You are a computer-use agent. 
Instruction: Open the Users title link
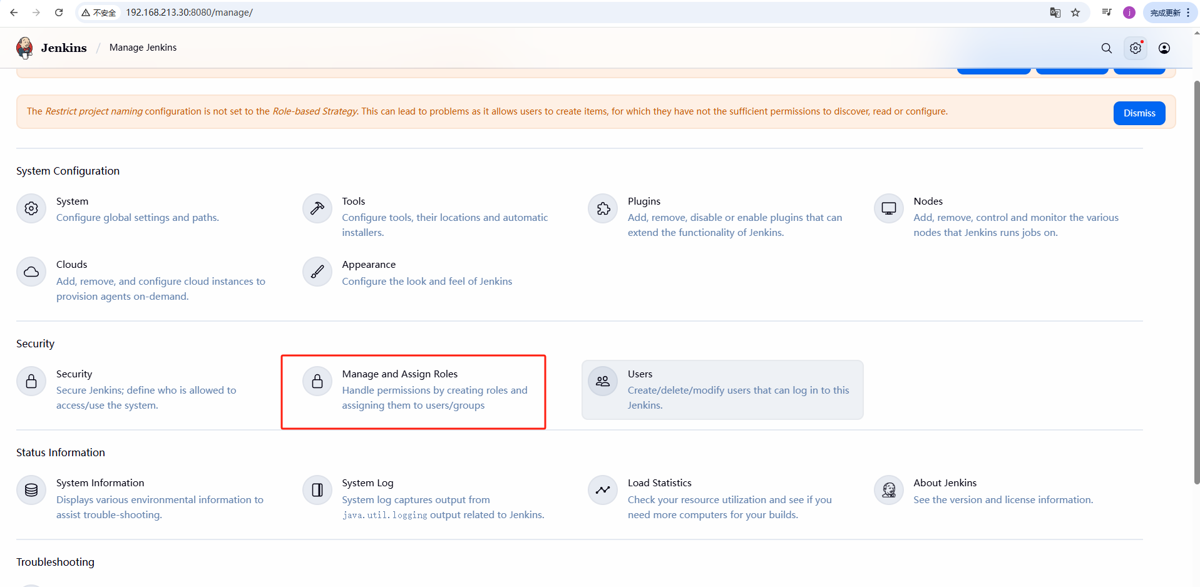[640, 374]
